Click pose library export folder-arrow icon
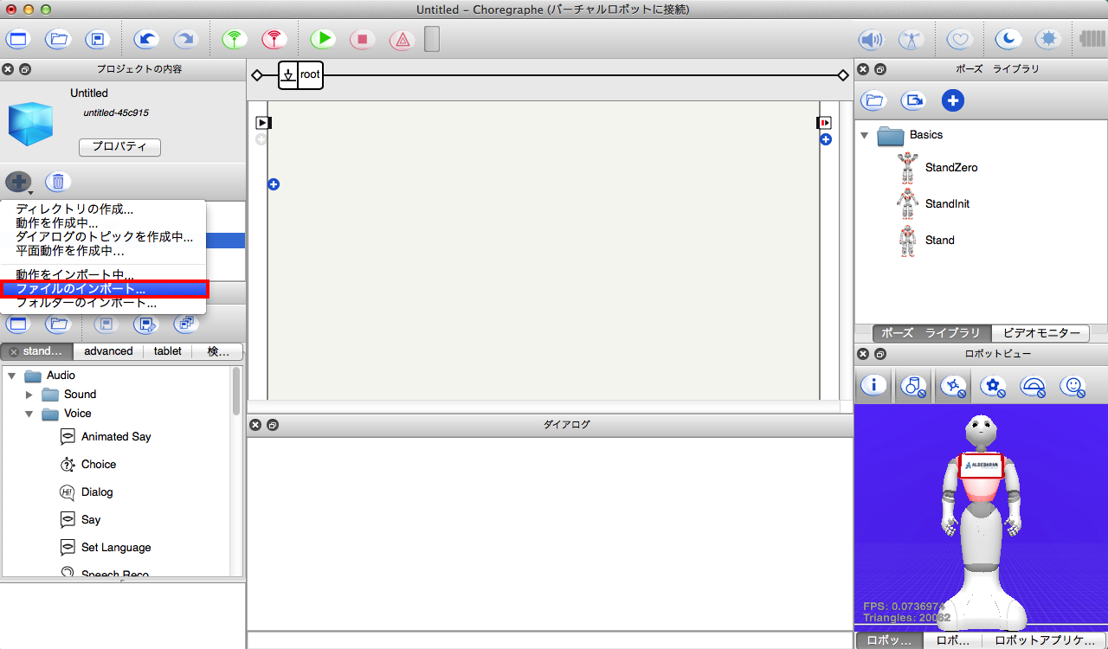 [913, 100]
